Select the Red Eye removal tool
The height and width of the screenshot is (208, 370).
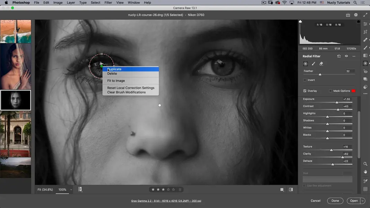click(365, 71)
